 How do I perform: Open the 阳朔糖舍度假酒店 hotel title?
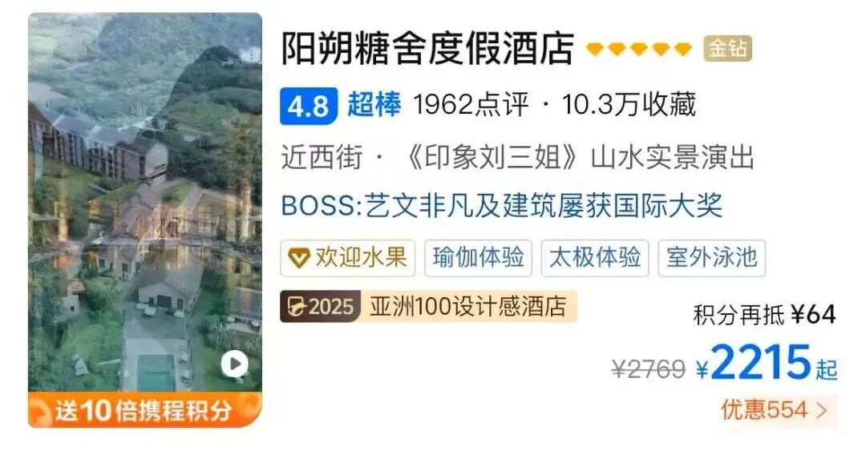click(428, 49)
